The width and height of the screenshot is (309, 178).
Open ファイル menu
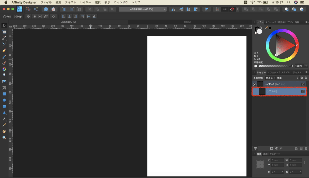click(46, 2)
